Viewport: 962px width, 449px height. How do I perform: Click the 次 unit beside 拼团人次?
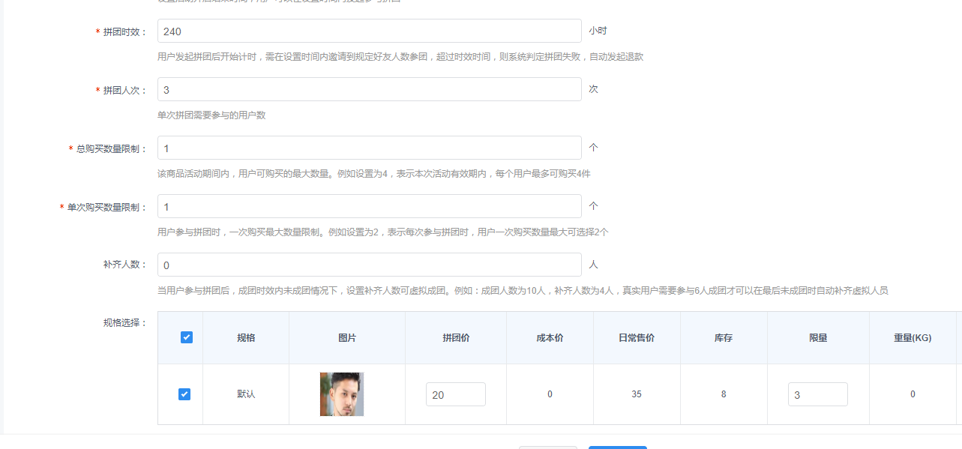[593, 89]
